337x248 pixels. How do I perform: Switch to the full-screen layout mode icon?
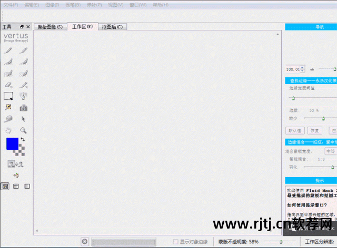[27, 186]
